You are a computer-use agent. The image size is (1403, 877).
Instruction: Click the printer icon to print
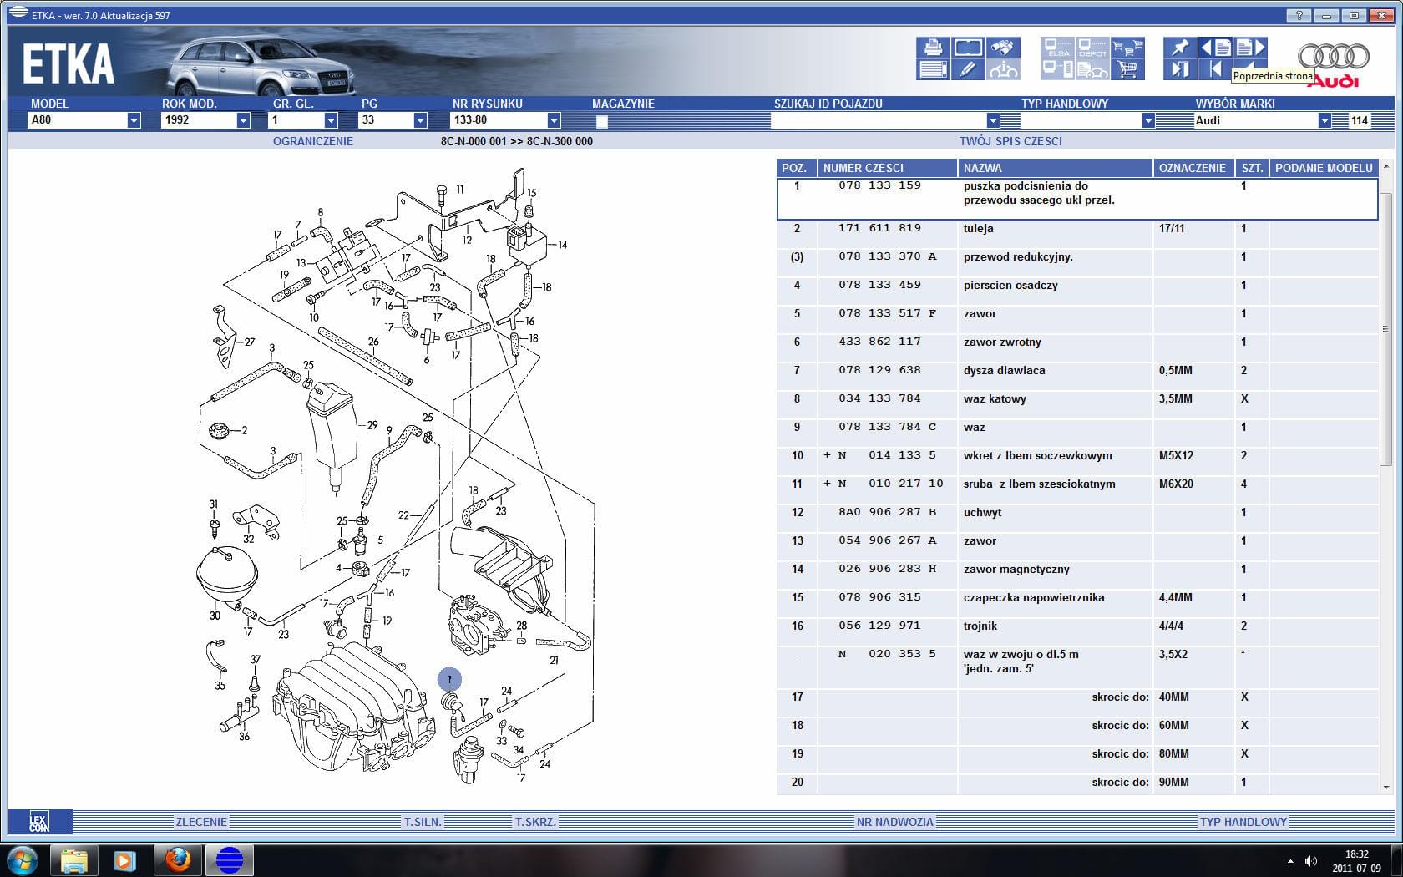pyautogui.click(x=933, y=48)
